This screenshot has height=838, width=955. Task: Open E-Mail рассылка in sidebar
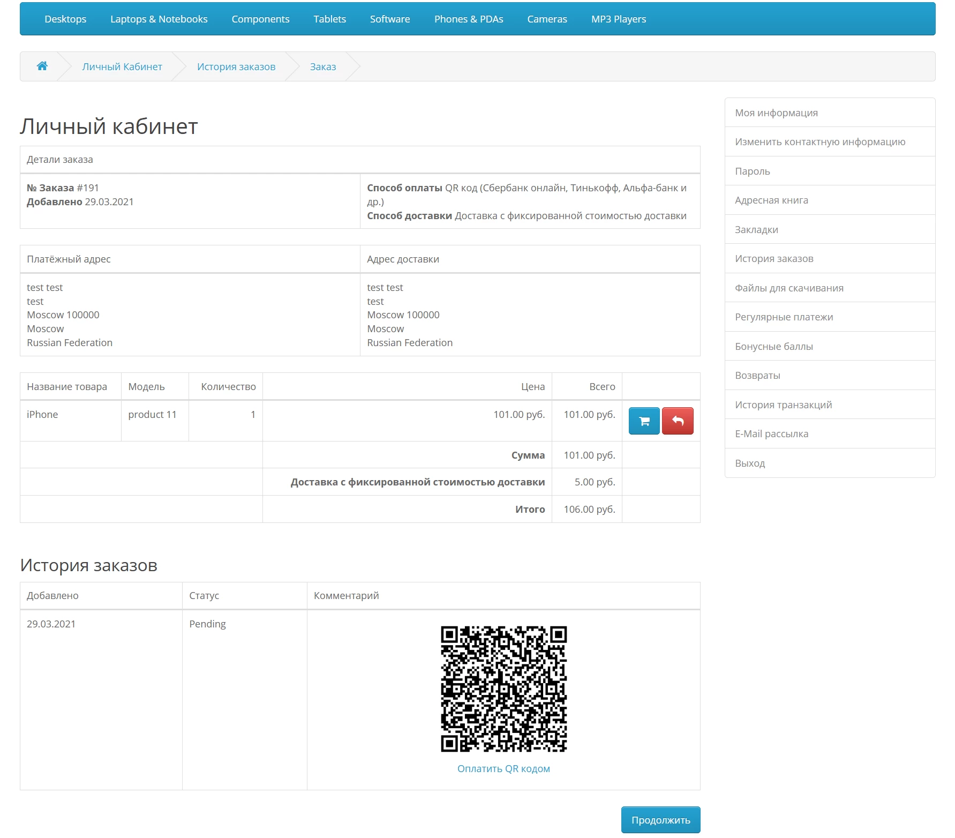[830, 434]
